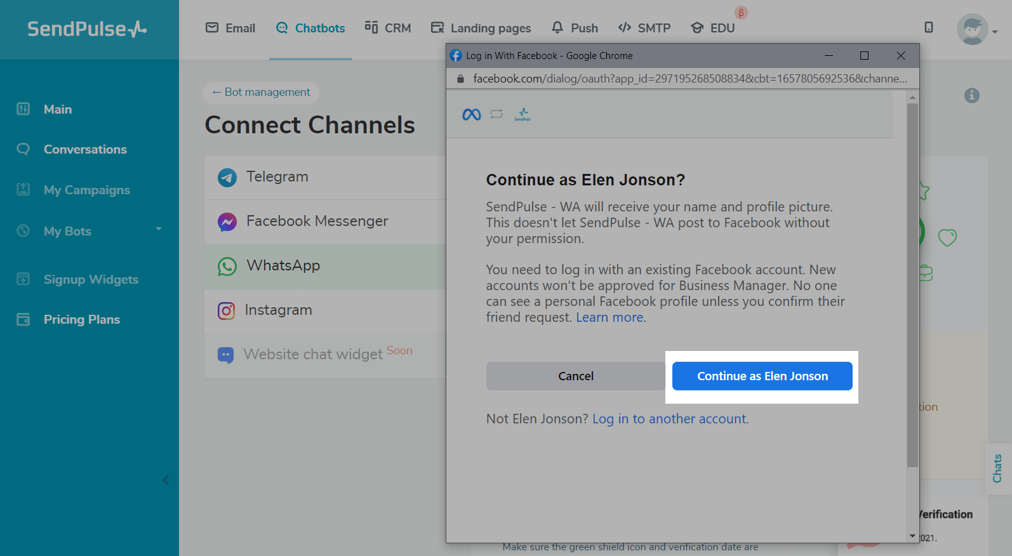Open the Push tab
This screenshot has height=556, width=1012.
pyautogui.click(x=575, y=28)
